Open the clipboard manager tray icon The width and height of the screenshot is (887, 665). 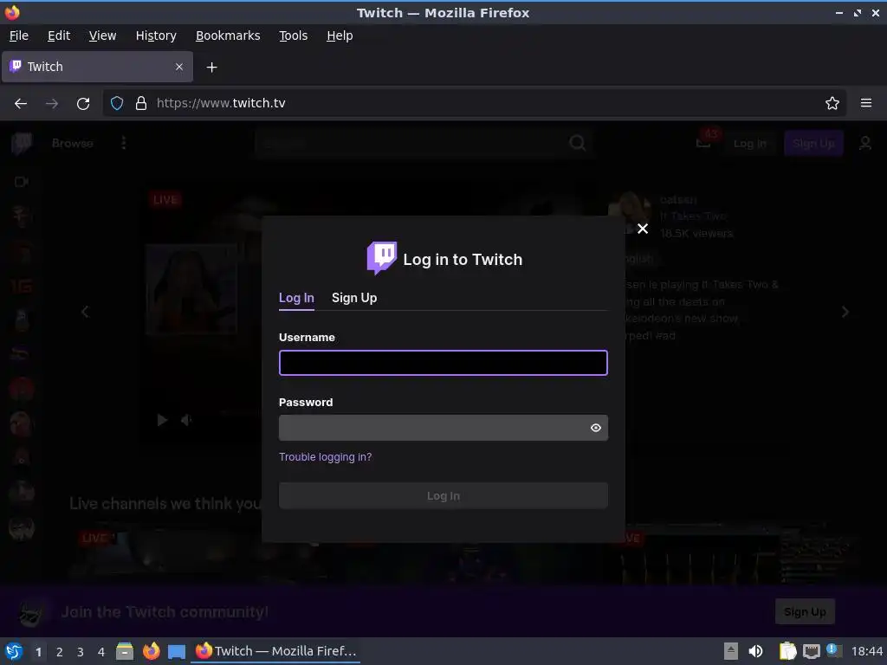click(x=787, y=651)
